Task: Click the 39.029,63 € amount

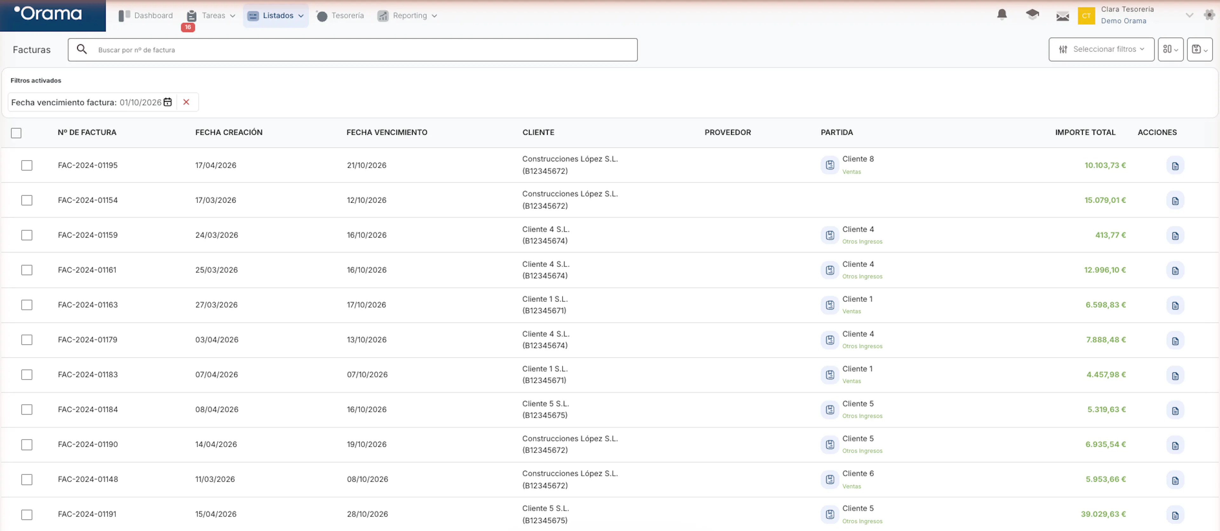Action: 1103,514
